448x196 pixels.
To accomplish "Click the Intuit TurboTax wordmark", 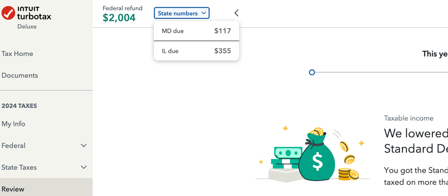I will click(x=34, y=13).
